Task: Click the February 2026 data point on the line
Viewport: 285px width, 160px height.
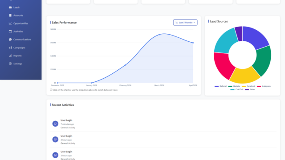Action: (x=125, y=65)
